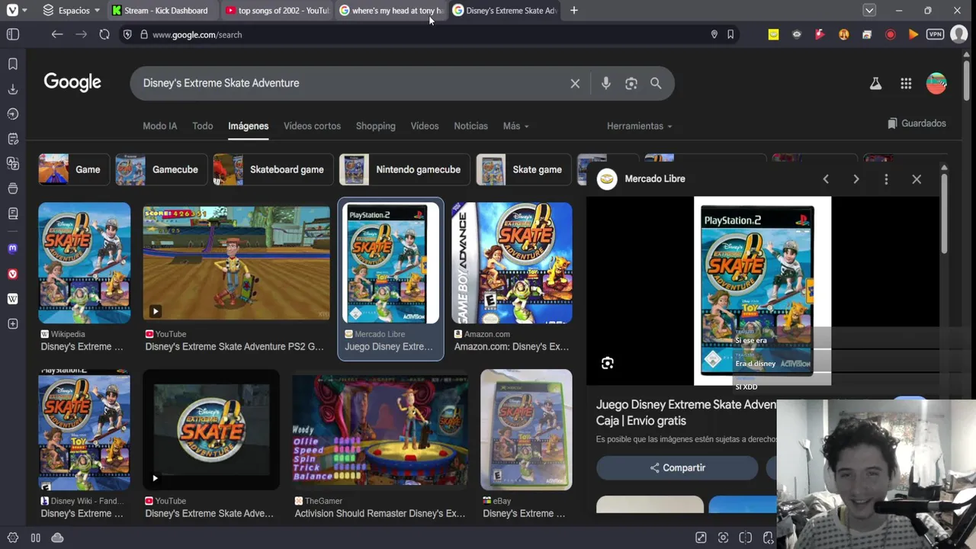976x549 pixels.
Task: Open the Google apps grid
Action: [x=906, y=84]
